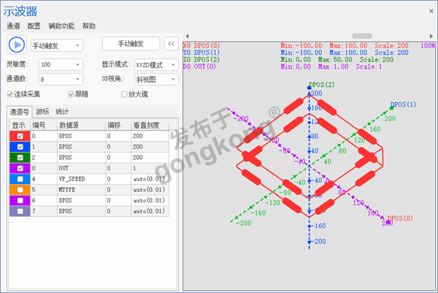The image size is (438, 293).
Task: Hide channel 0 DPOS red display checkbox
Action: click(19, 137)
